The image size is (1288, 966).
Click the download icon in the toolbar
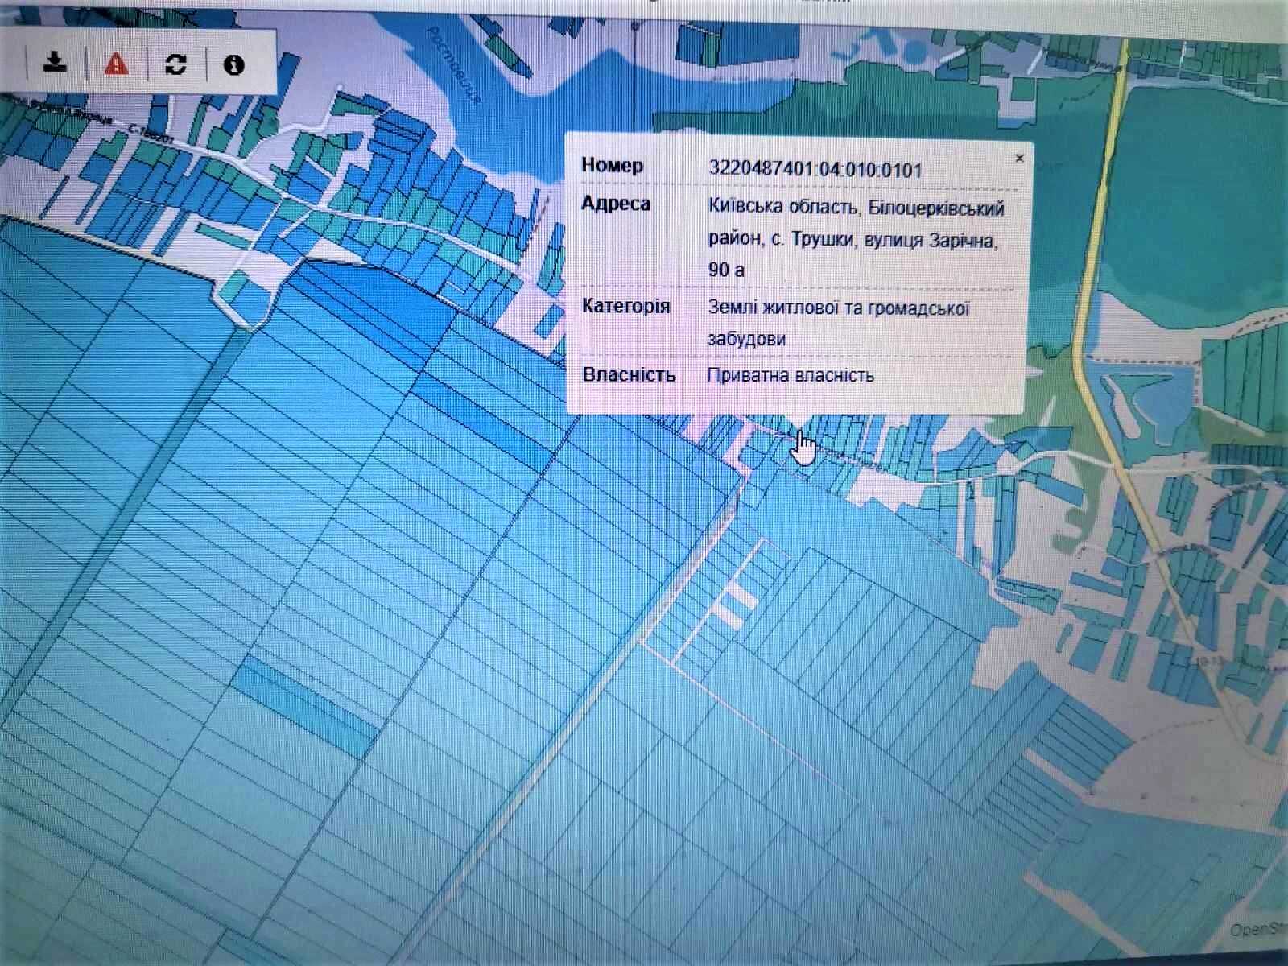point(55,63)
